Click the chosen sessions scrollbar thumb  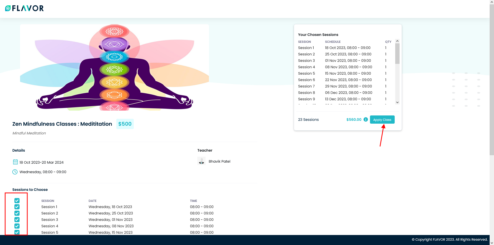(x=397, y=53)
